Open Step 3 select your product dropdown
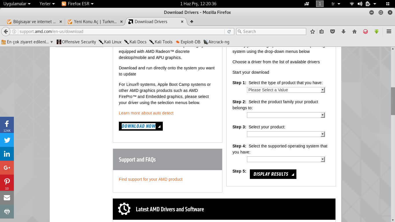Screen dimensions: 395x222 [286, 134]
